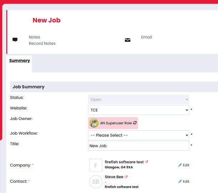The image size is (218, 193).
Task: Click into the Title input field
Action: (138, 146)
